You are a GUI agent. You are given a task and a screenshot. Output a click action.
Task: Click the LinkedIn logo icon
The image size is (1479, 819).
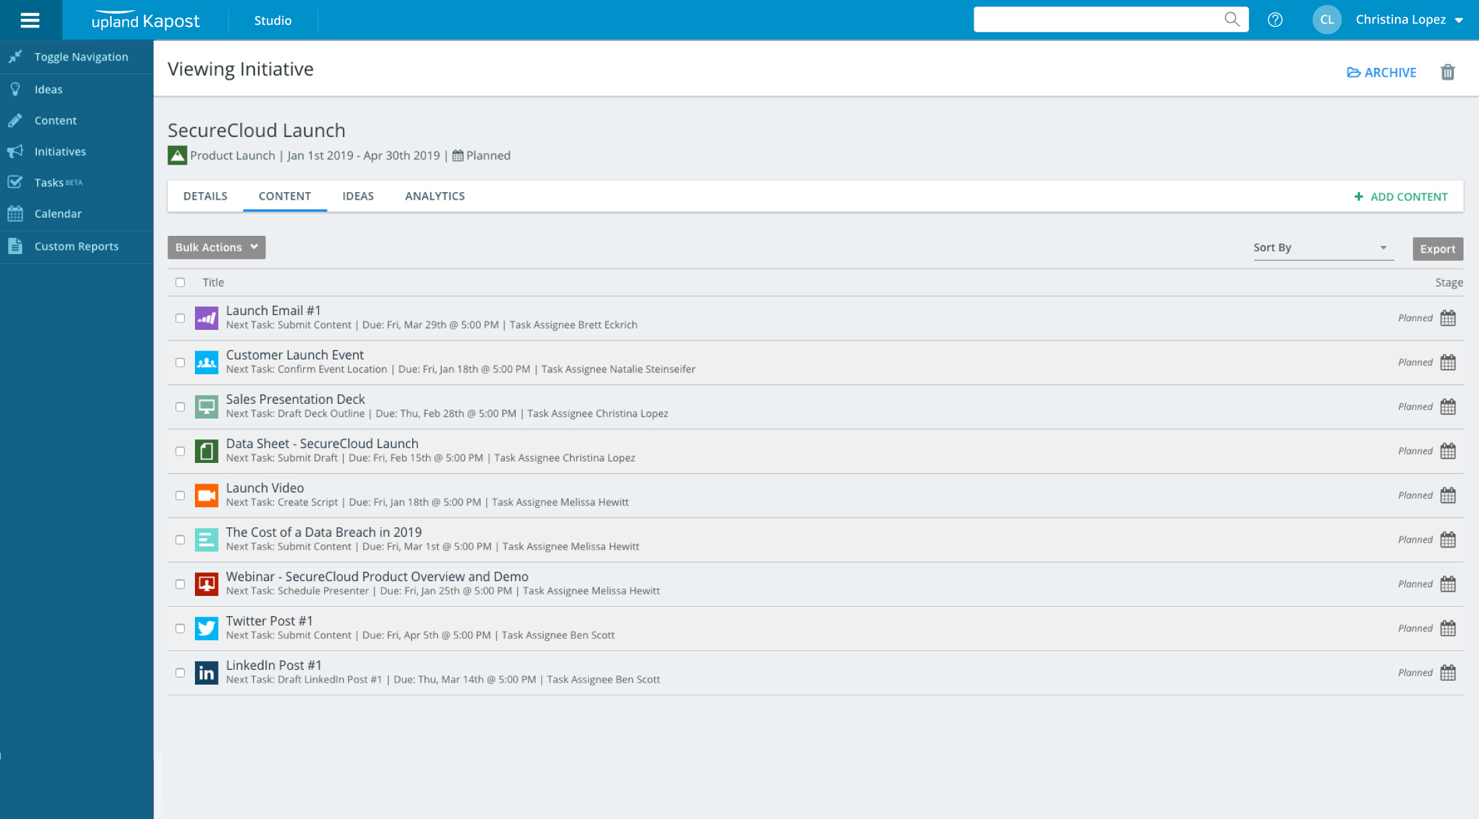pyautogui.click(x=206, y=673)
